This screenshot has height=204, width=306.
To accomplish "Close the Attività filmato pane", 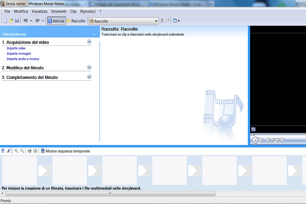I will pos(94,34).
